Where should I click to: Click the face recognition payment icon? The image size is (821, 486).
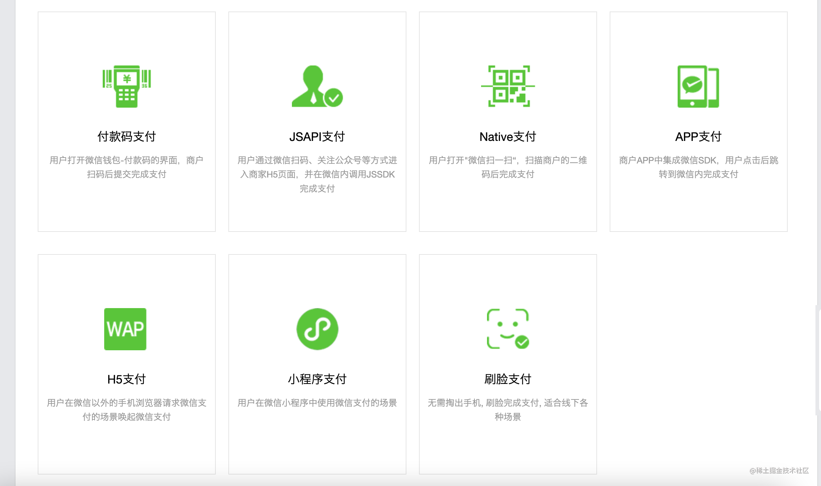(508, 329)
